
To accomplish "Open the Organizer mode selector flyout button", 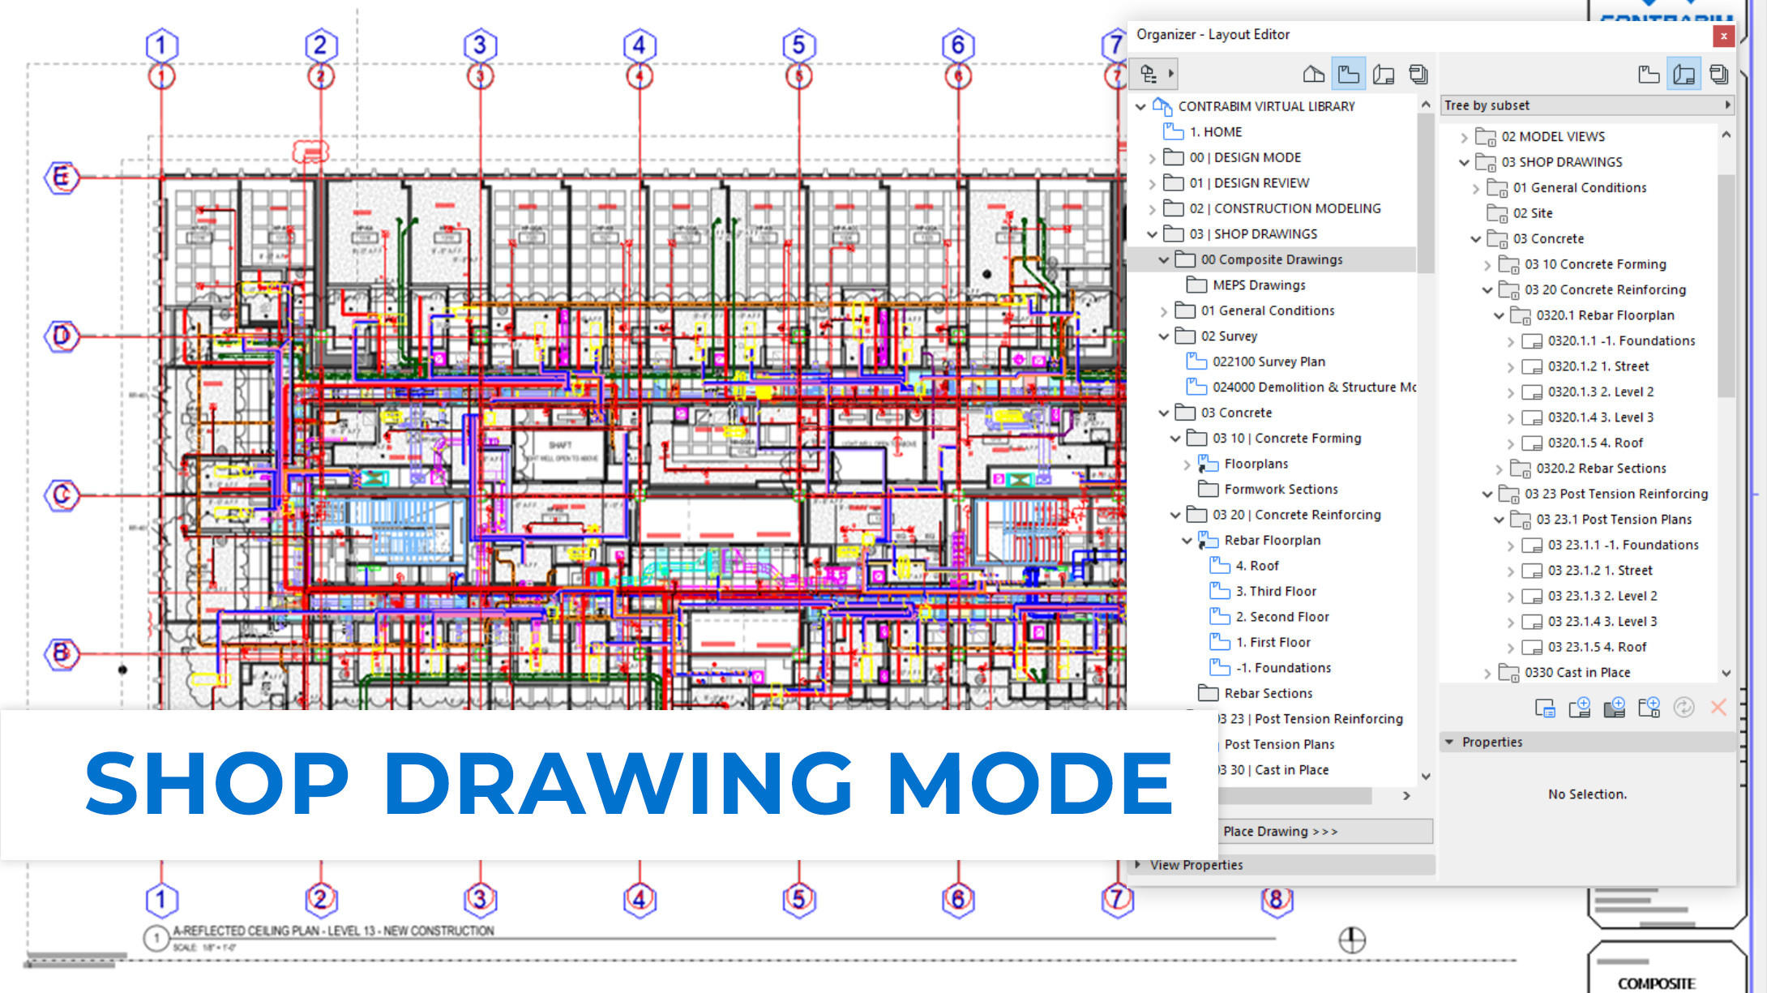I will coord(1156,74).
